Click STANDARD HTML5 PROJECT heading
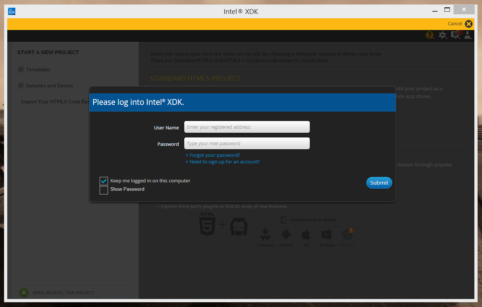Image resolution: width=482 pixels, height=307 pixels. 196,79
